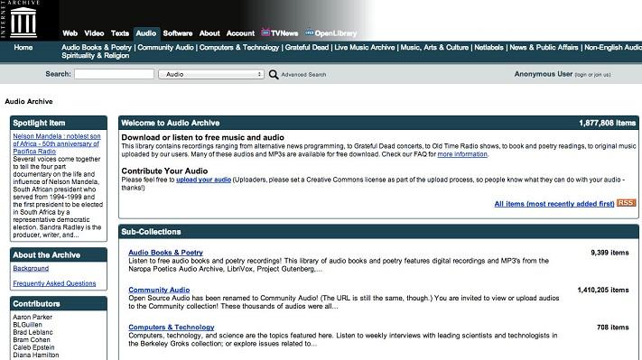Viewport: 642px width, 360px height.
Task: Click the 1,410,205 items count
Action: pyautogui.click(x=603, y=290)
